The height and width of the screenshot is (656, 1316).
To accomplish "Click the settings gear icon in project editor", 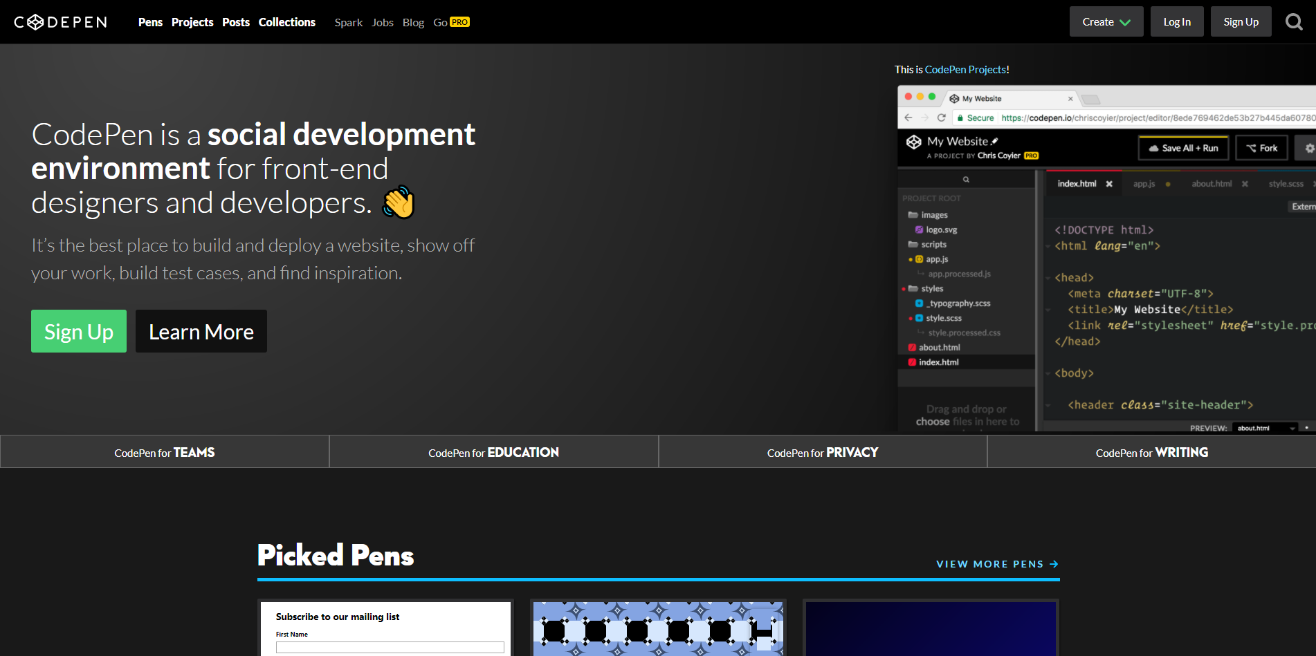I will pyautogui.click(x=1309, y=148).
